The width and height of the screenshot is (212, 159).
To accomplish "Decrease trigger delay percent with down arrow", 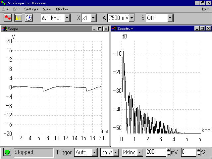I will (x=199, y=154).
